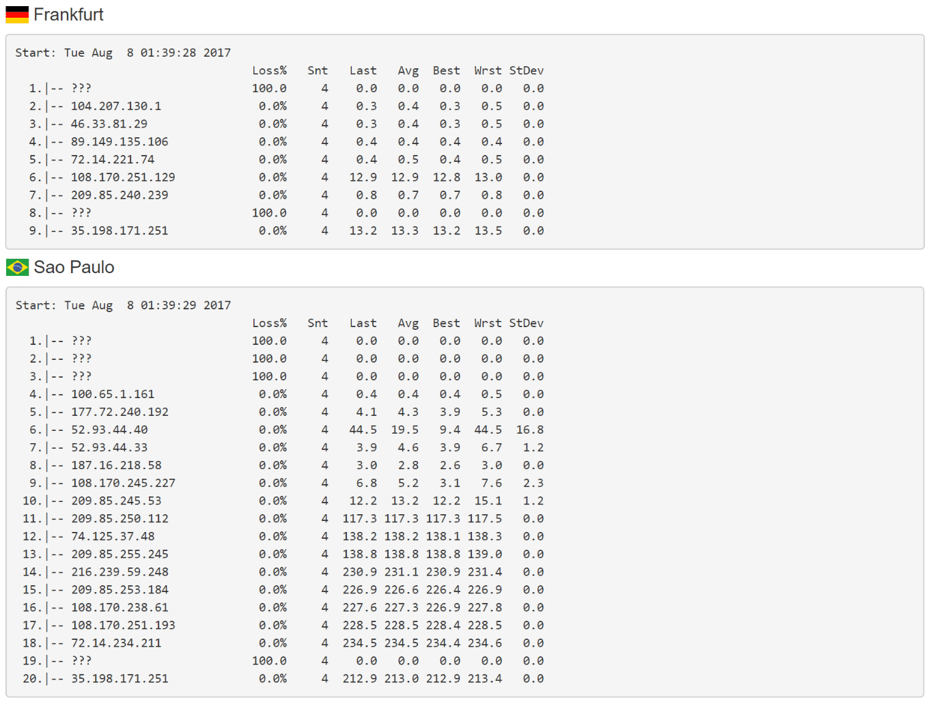Click 35.198.171.251 on Frankfurt hop 9
Viewport: 931px width, 702px height.
point(120,230)
